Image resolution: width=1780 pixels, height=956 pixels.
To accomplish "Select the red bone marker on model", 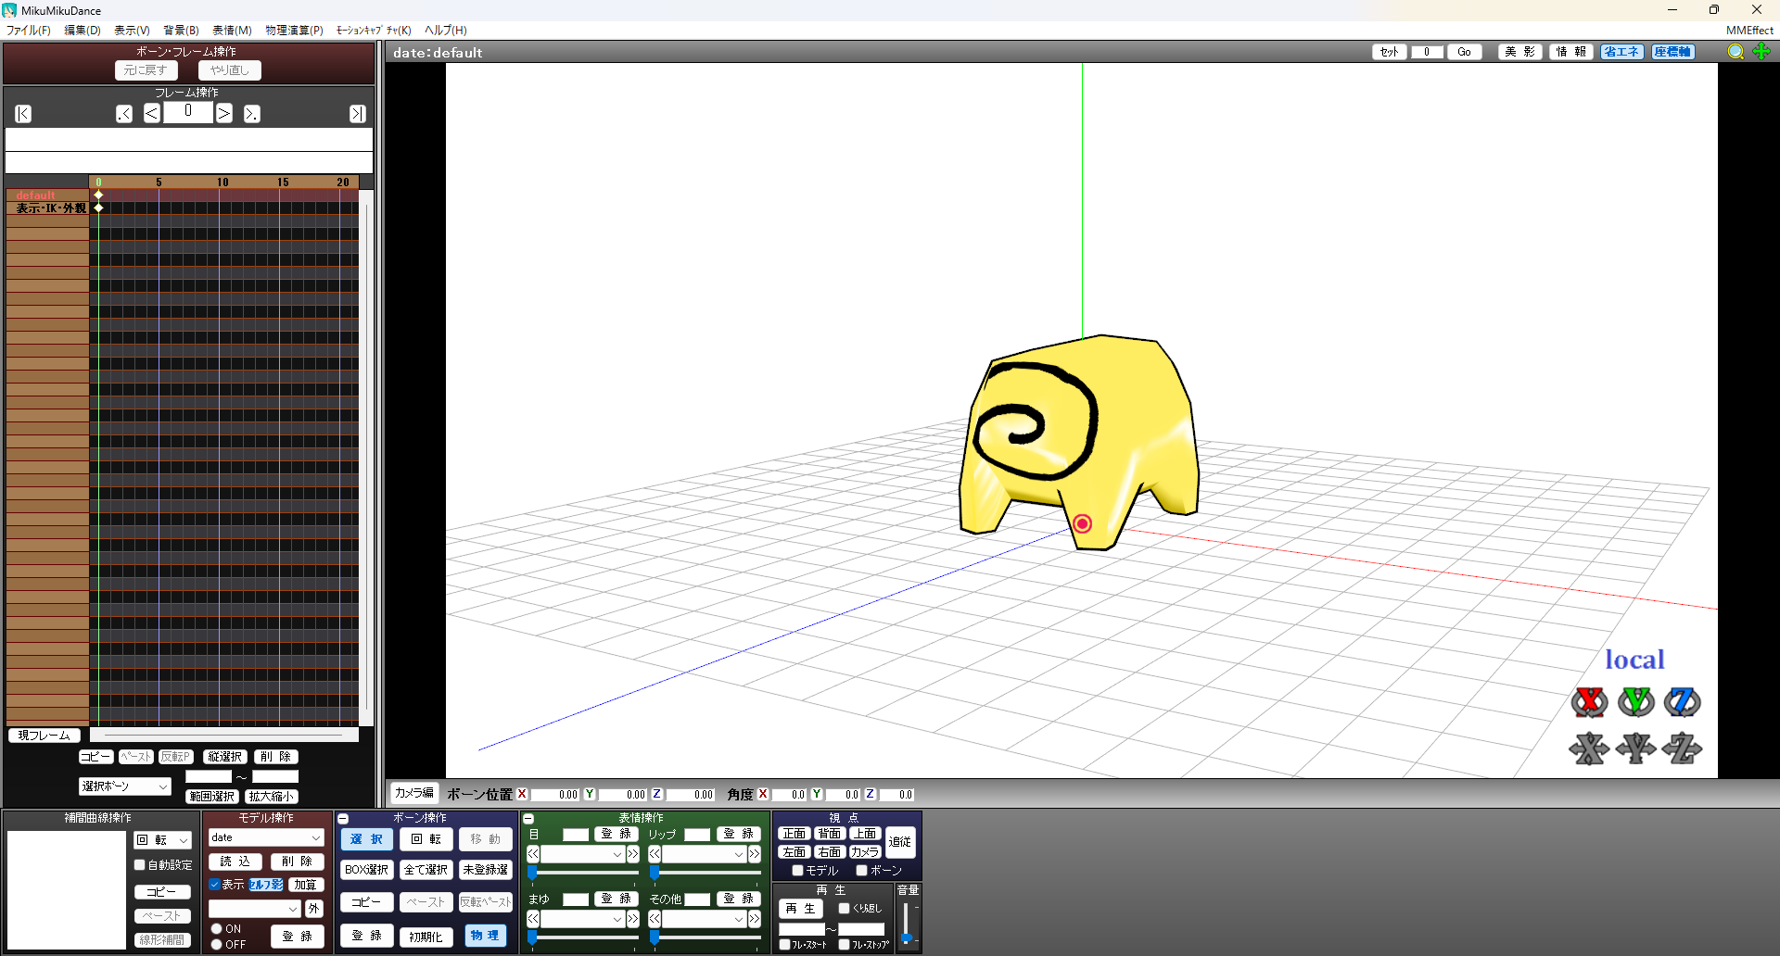I will 1082,523.
